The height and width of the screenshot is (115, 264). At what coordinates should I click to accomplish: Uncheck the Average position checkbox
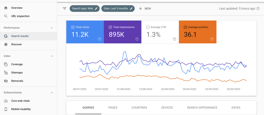pos(185,27)
